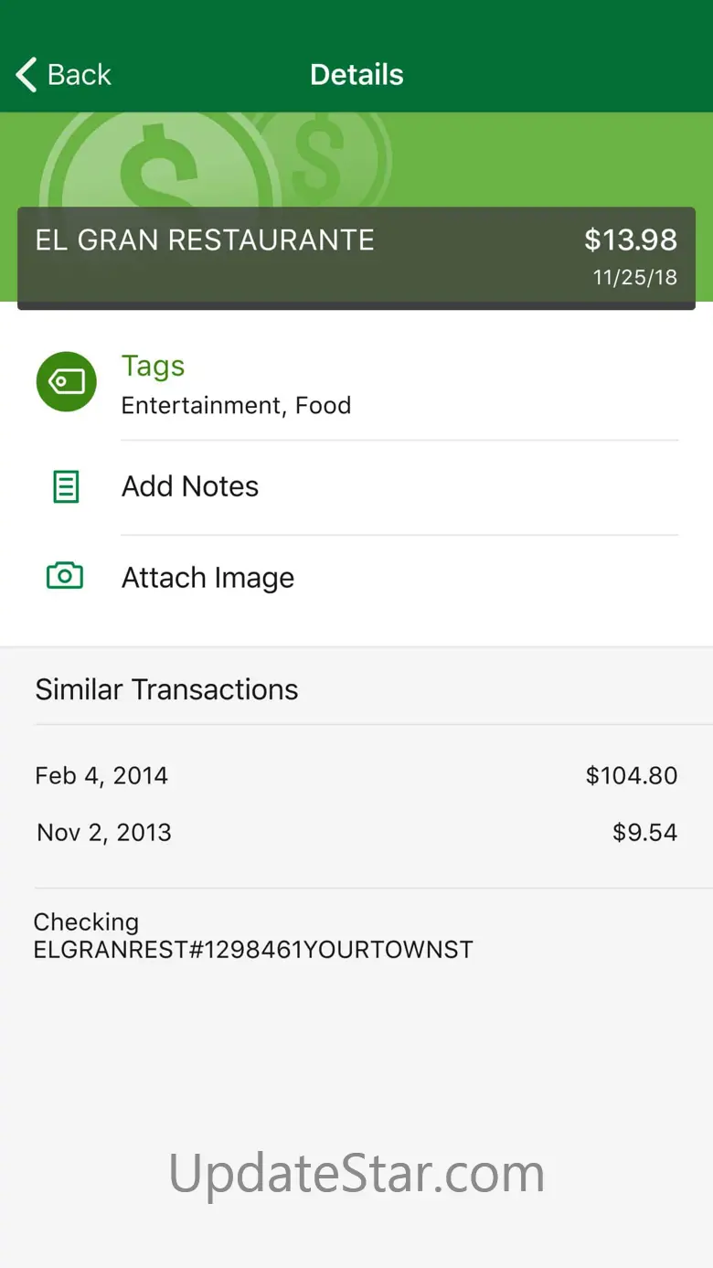Tap the Checking account label
The image size is (713, 1268).
click(x=86, y=922)
